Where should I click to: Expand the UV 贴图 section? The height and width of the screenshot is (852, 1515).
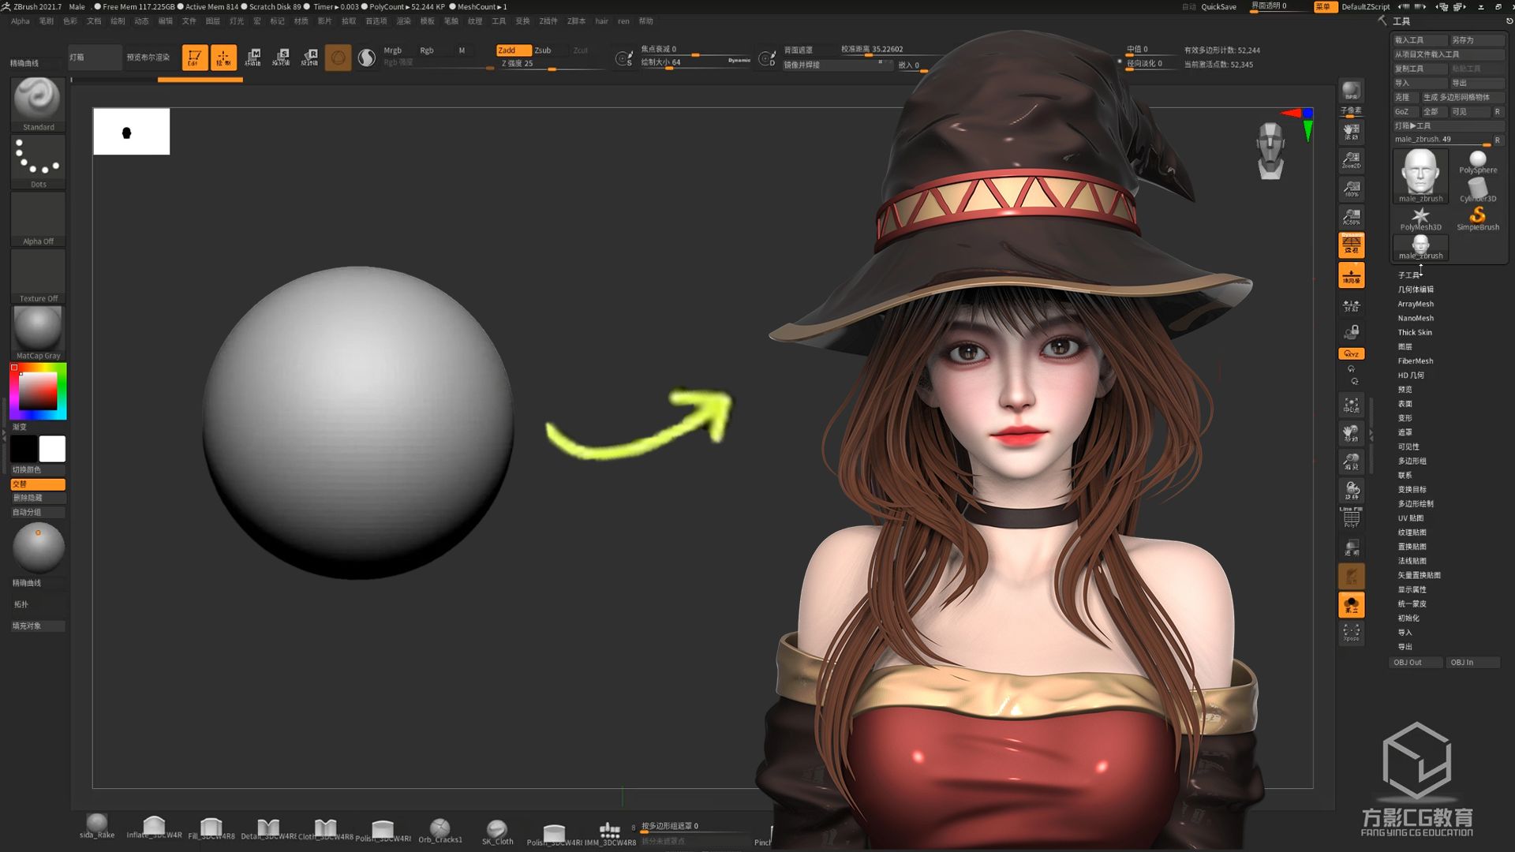pyautogui.click(x=1411, y=518)
